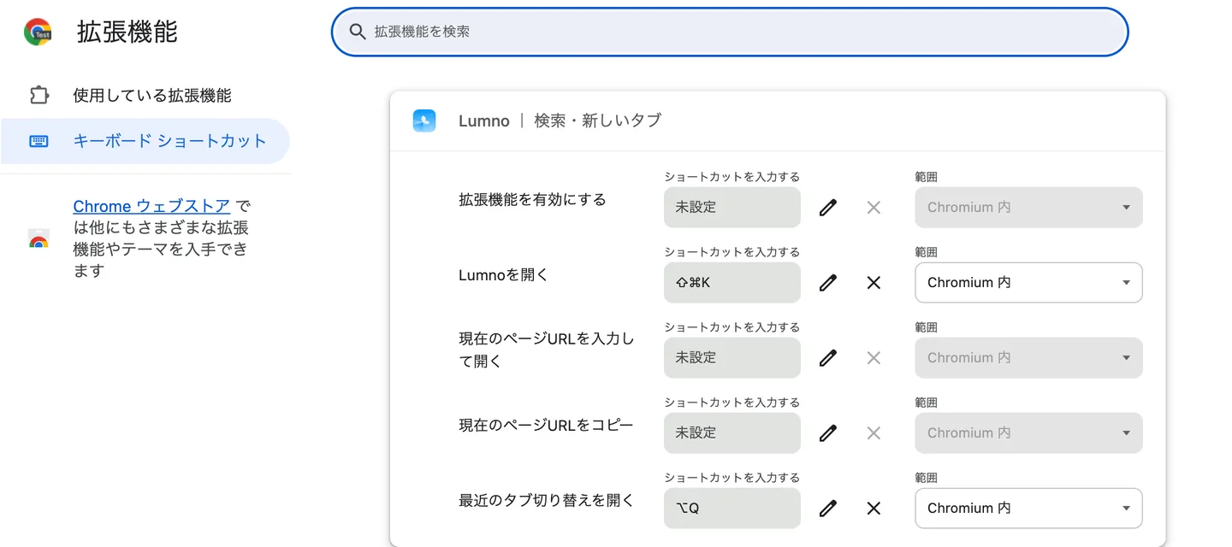The width and height of the screenshot is (1232, 547).
Task: Click the puzzle icon for 使用している拡張機能
Action: 38,95
